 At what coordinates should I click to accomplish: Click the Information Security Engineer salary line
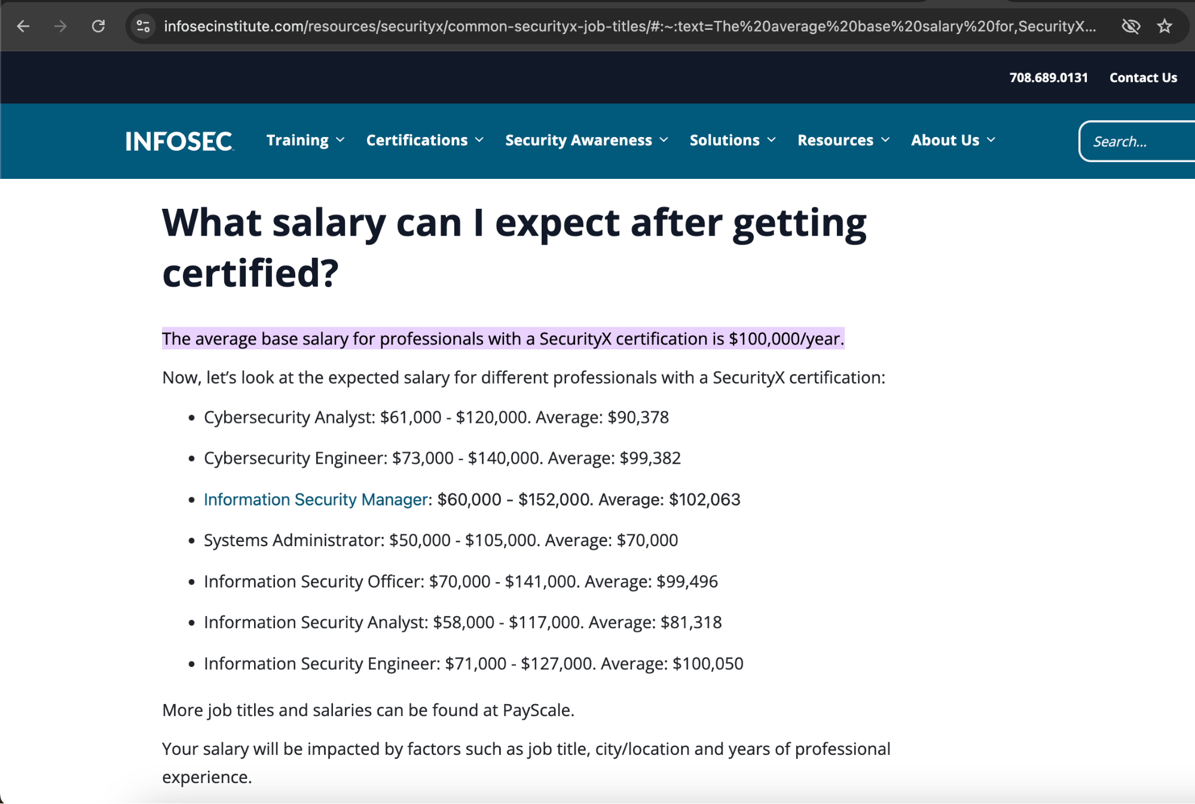pyautogui.click(x=473, y=664)
